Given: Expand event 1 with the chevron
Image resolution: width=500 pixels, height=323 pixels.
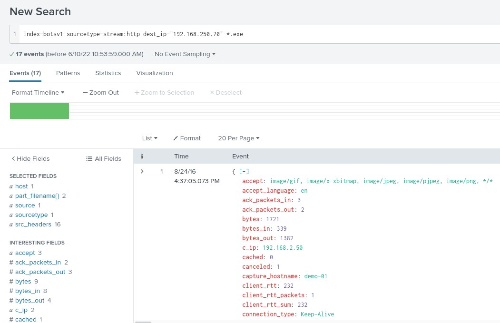Looking at the screenshot, I should (x=142, y=172).
